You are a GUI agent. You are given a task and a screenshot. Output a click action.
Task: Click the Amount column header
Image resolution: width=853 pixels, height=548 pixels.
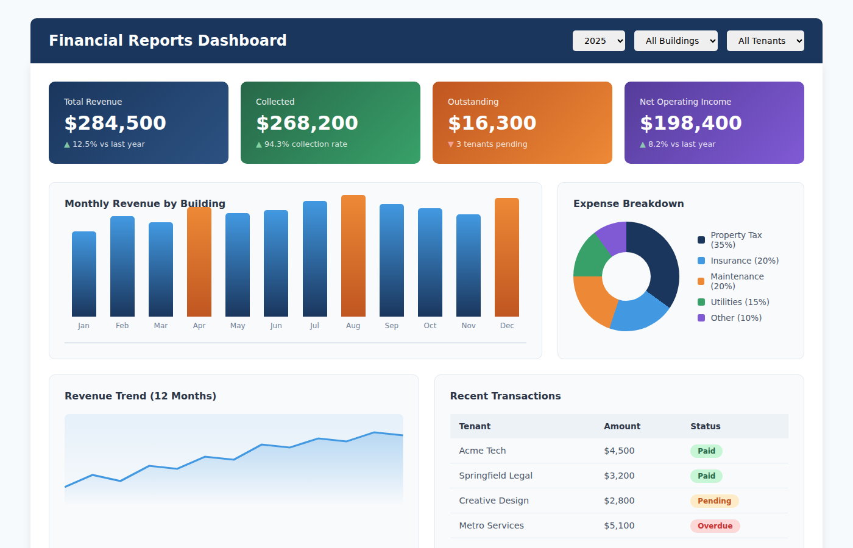click(622, 426)
